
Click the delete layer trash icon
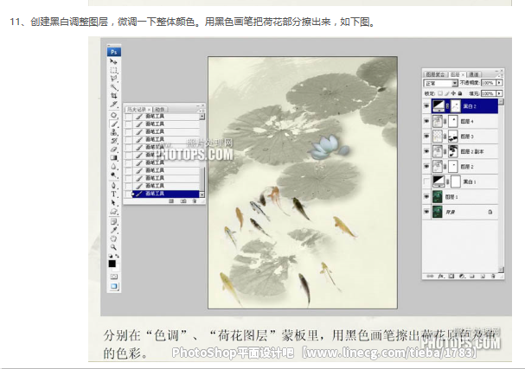493,277
